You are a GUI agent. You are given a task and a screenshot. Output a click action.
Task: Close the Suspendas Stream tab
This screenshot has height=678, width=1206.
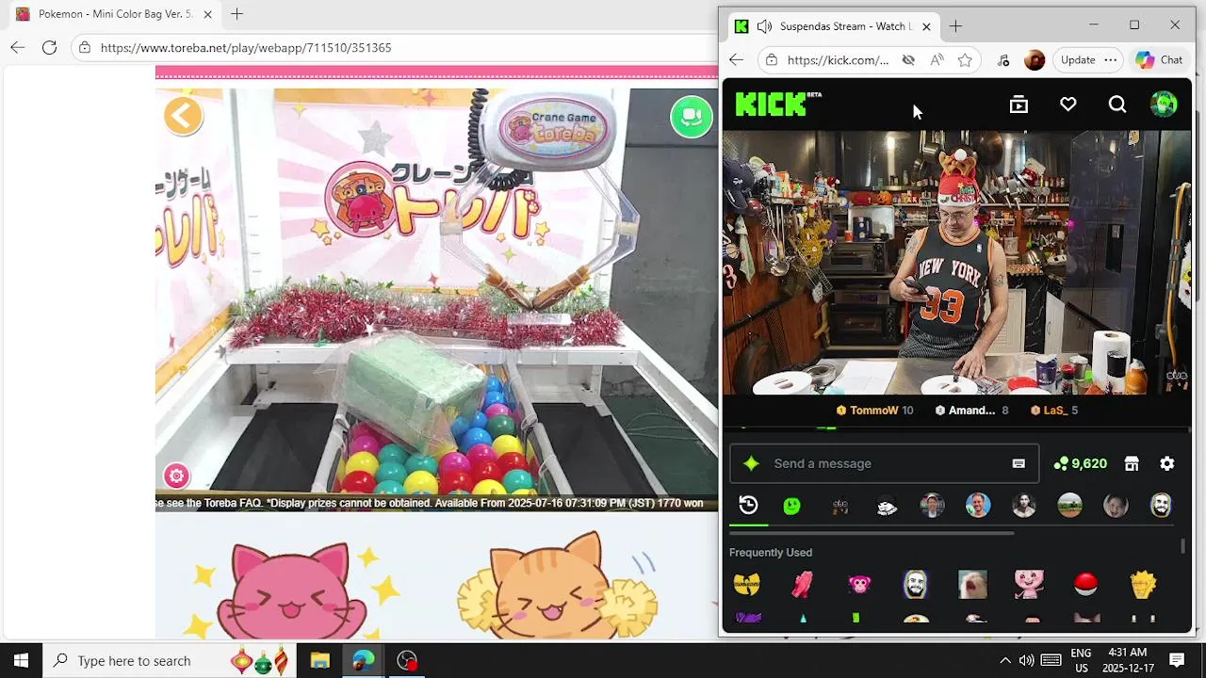(x=926, y=26)
